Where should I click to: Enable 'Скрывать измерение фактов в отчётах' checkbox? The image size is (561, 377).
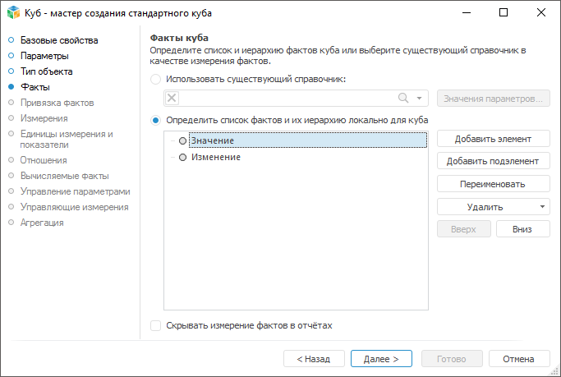point(156,325)
